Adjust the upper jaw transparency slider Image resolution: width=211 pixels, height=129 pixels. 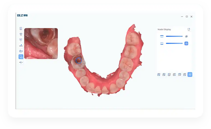174,36
